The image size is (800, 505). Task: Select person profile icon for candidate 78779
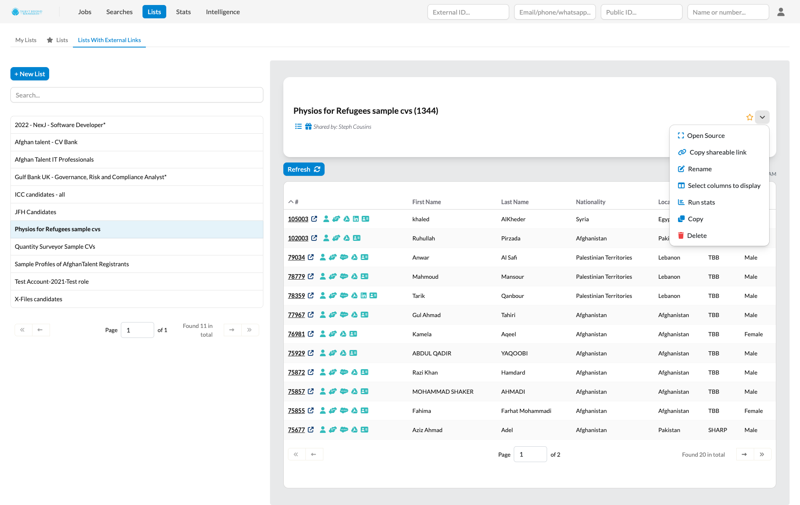322,276
